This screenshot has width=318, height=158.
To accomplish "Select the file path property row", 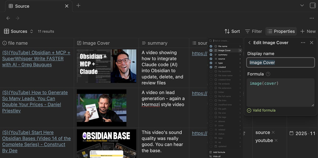I will tap(225, 109).
